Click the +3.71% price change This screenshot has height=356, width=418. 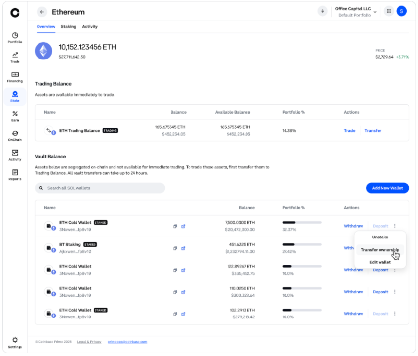(x=402, y=57)
